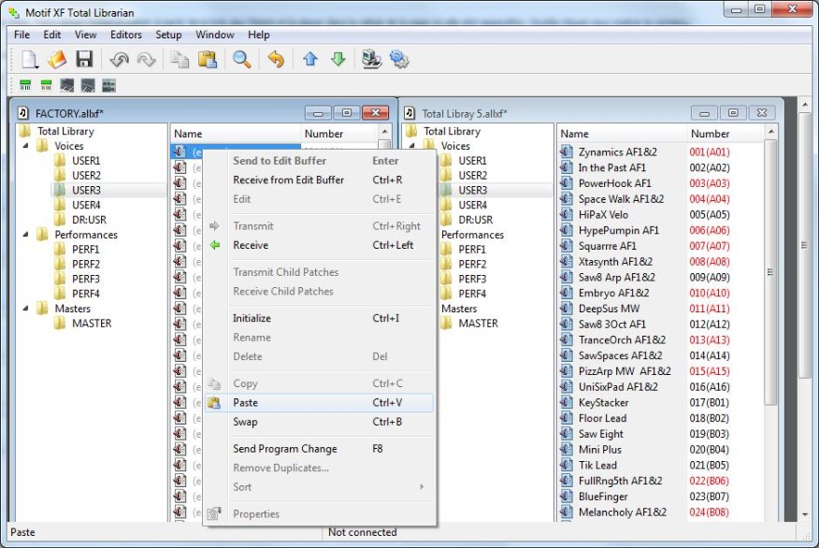Undo using the toolbar arrow icon
This screenshot has height=548, width=819.
pos(119,60)
